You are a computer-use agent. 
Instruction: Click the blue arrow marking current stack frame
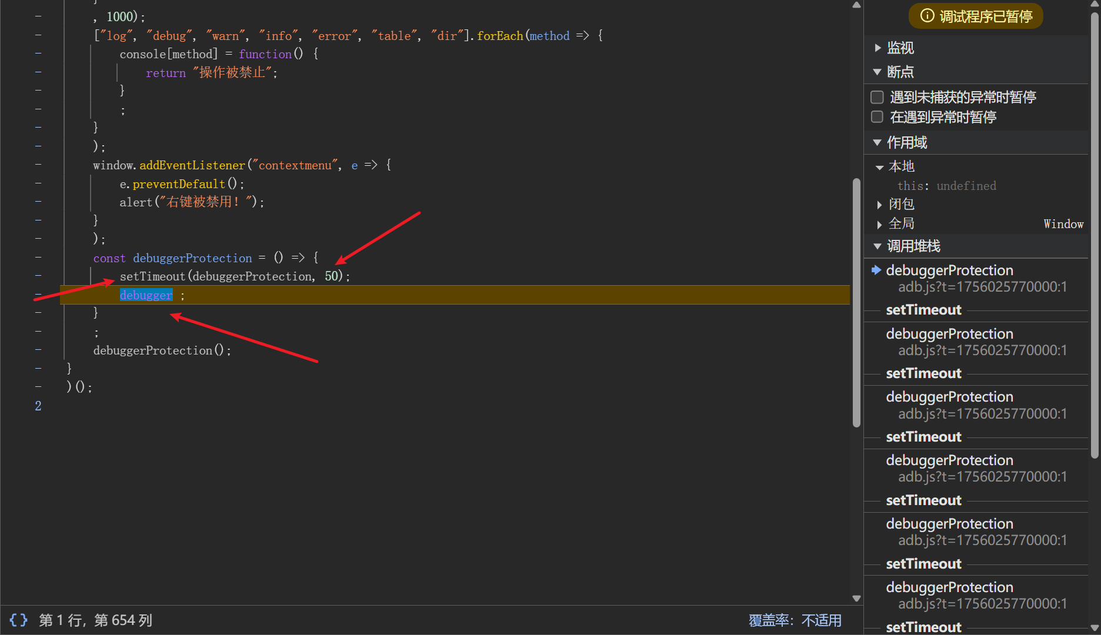[x=876, y=270]
